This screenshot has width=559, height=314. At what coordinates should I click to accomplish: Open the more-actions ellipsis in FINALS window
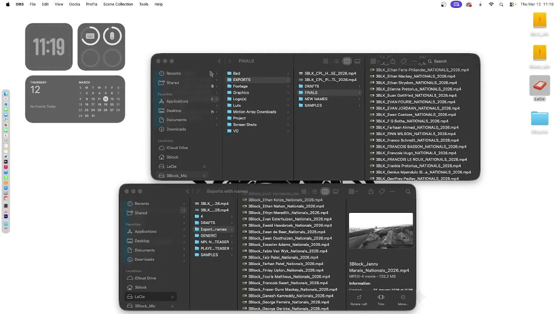tap(414, 61)
